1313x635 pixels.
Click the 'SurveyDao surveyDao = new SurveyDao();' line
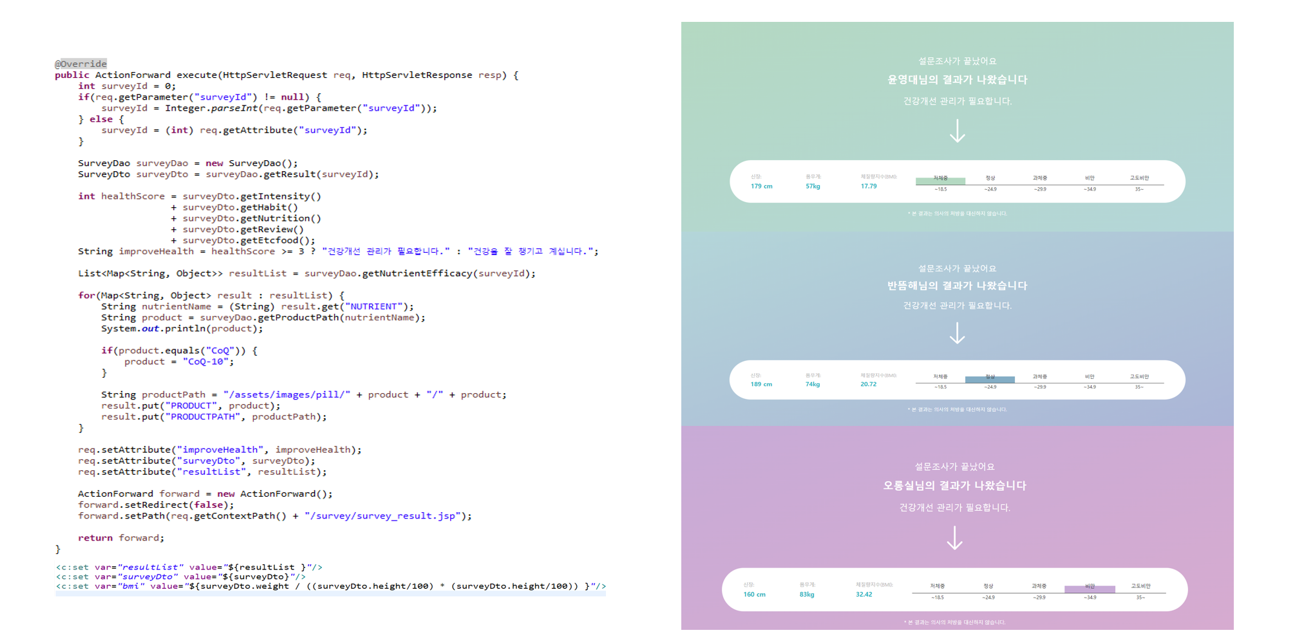[188, 163]
